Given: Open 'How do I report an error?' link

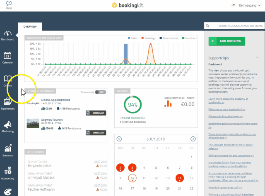Looking at the screenshot, I should [225, 187].
